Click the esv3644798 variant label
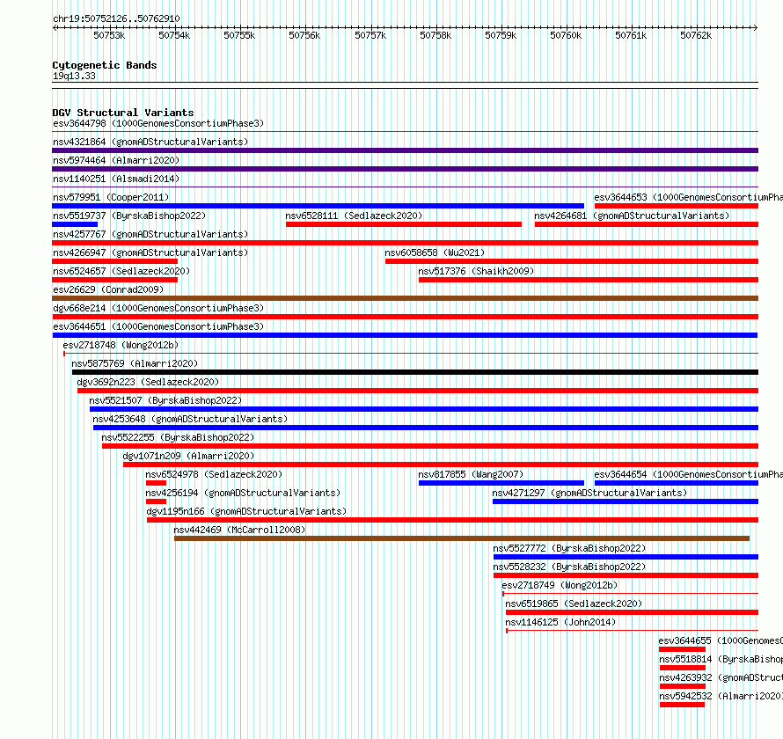Screen dimensions: 783x739 (158, 123)
